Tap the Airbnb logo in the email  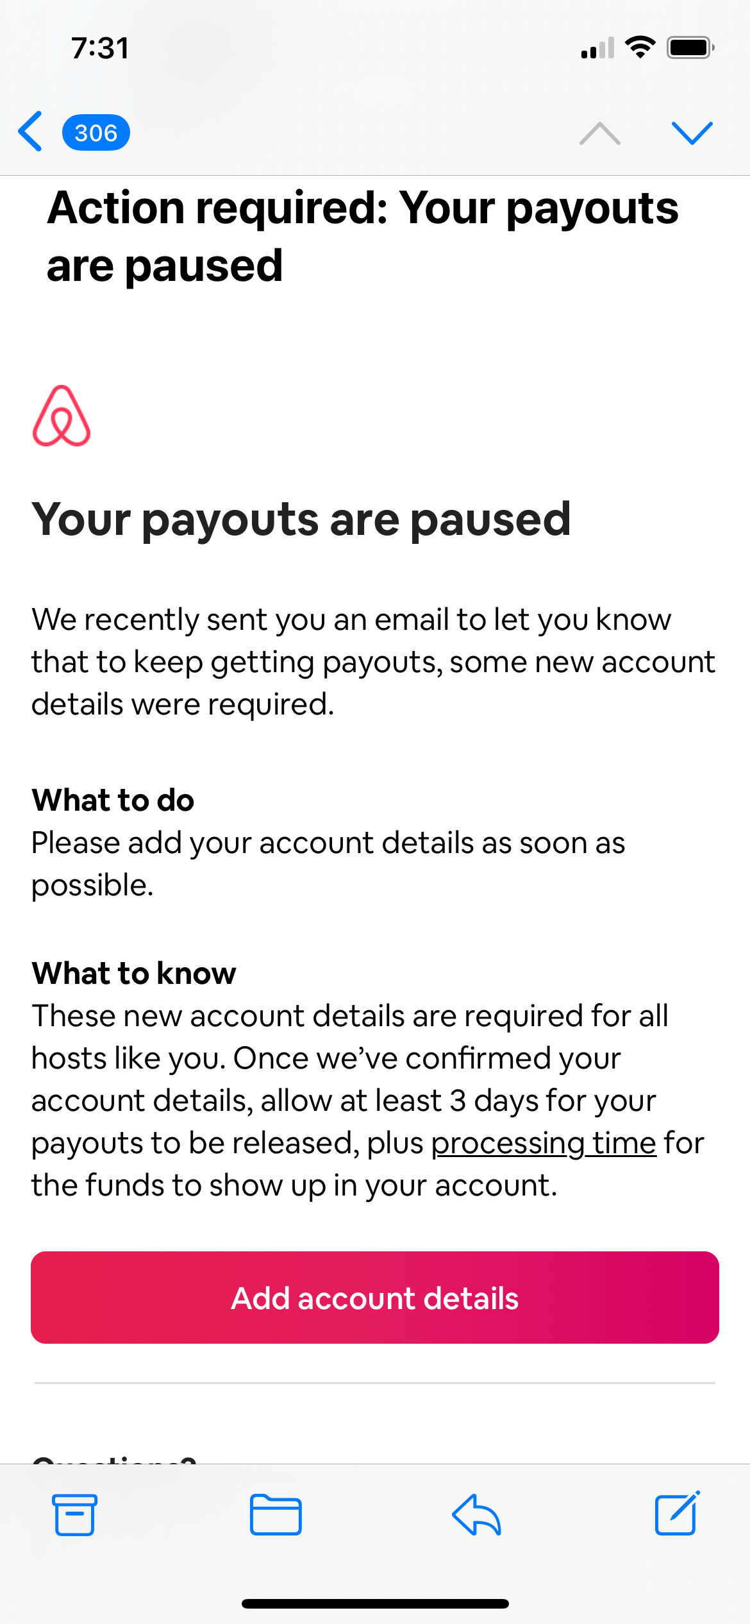coord(62,416)
